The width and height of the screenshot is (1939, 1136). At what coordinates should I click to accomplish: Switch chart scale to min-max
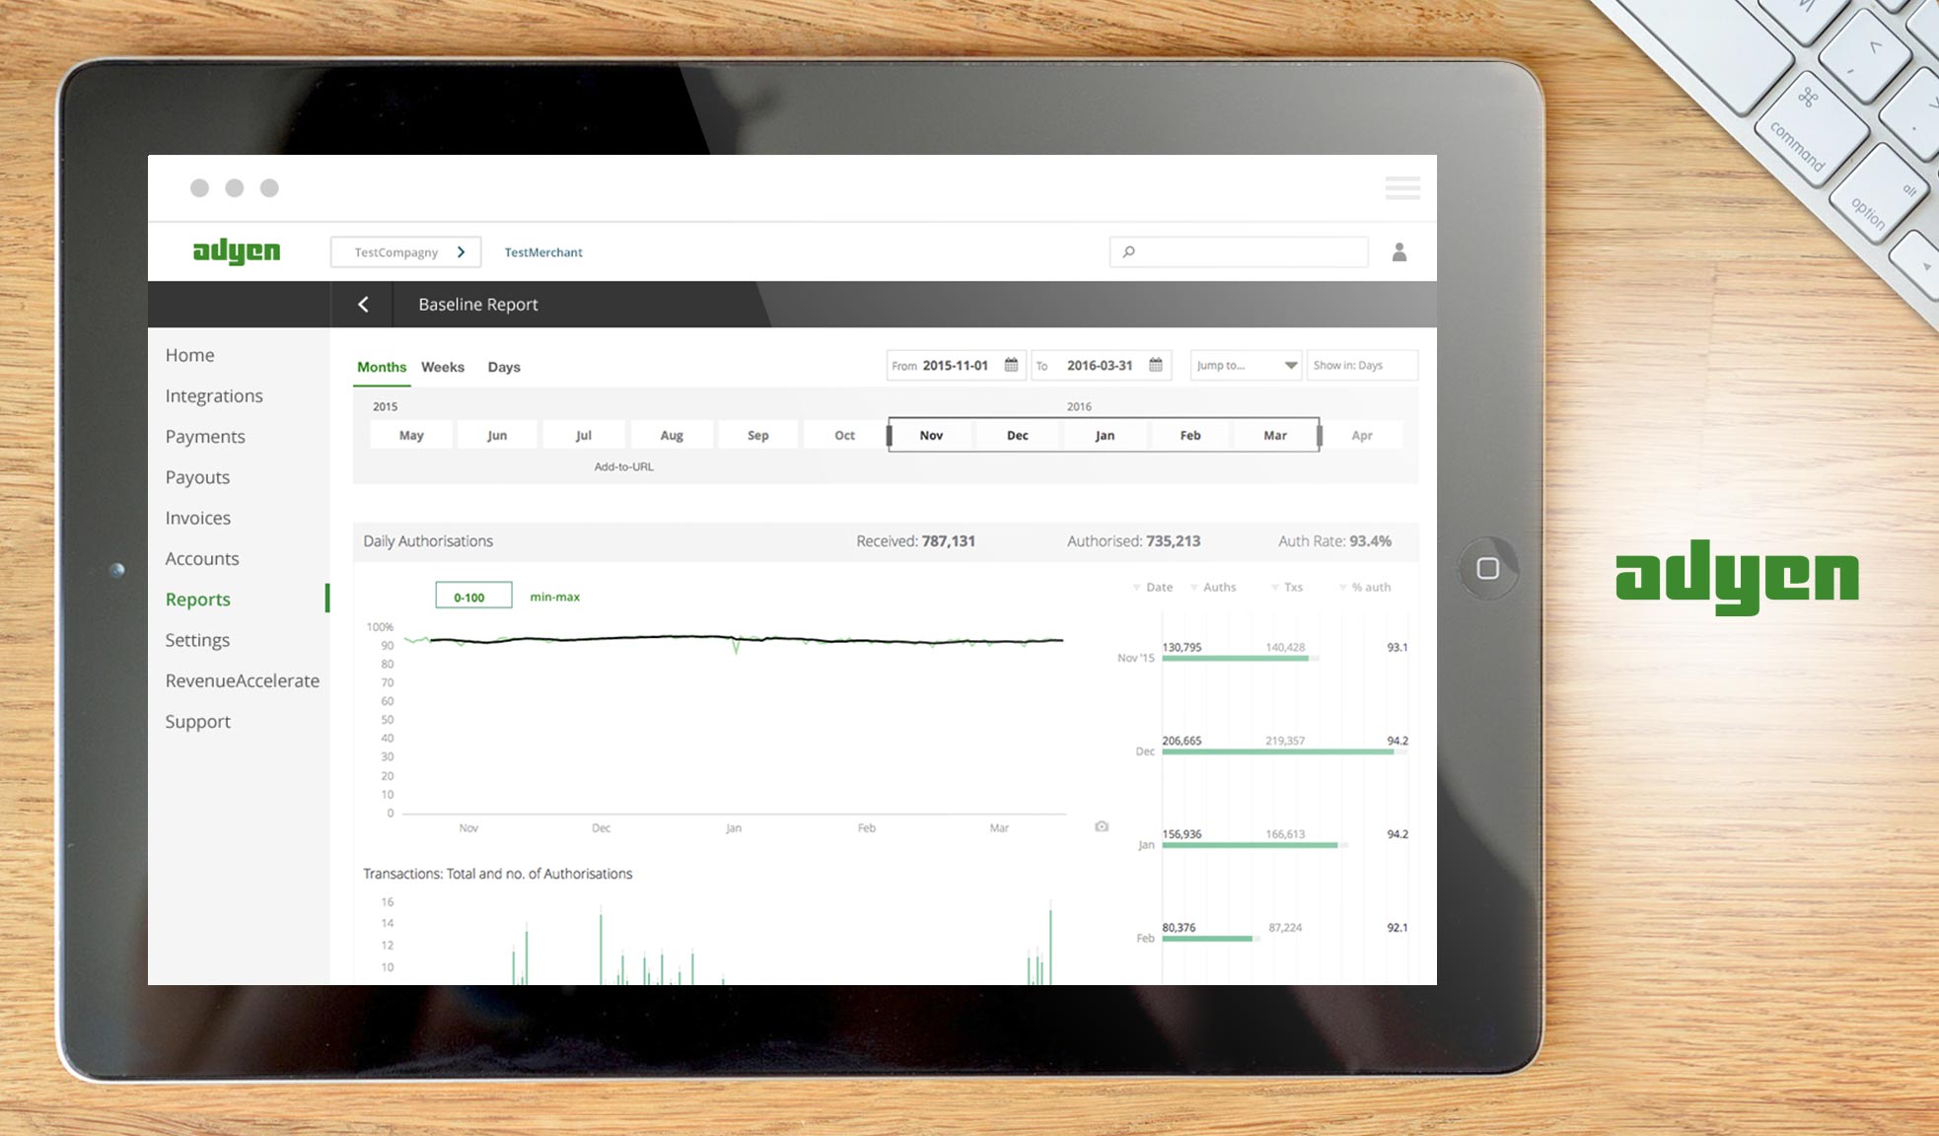(x=554, y=597)
